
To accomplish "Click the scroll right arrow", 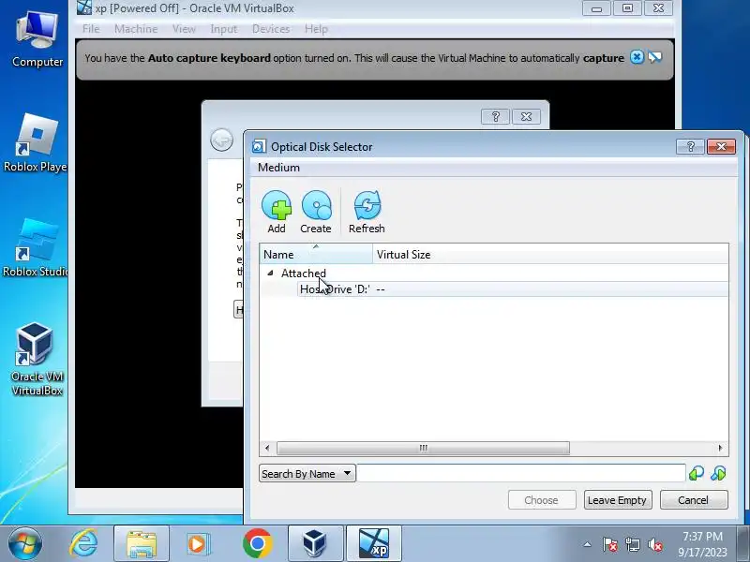I will [x=720, y=449].
